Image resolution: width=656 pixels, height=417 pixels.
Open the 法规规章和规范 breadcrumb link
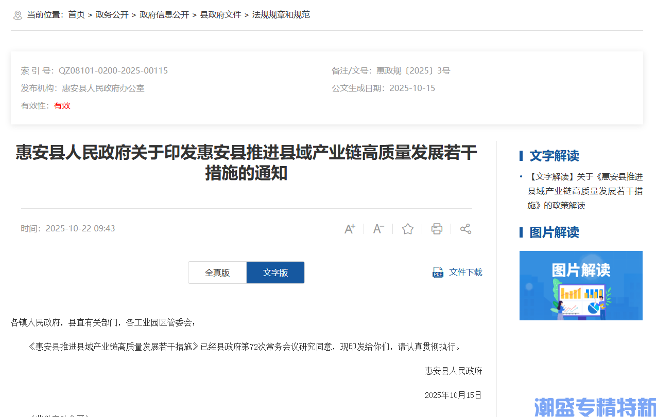pyautogui.click(x=281, y=14)
